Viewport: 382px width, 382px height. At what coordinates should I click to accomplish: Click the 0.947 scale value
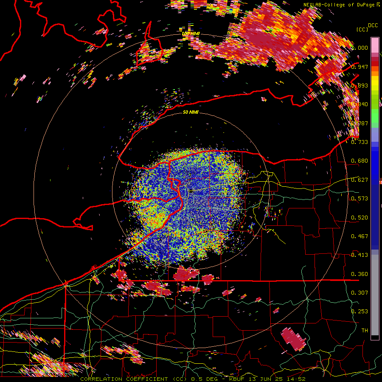tap(360, 67)
